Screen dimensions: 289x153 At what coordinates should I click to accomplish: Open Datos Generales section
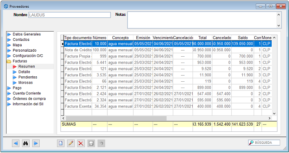(27, 34)
